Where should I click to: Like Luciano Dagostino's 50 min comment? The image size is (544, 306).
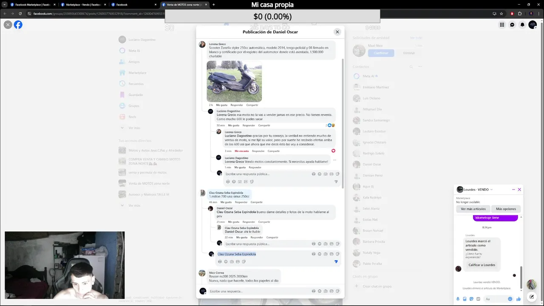point(233,125)
